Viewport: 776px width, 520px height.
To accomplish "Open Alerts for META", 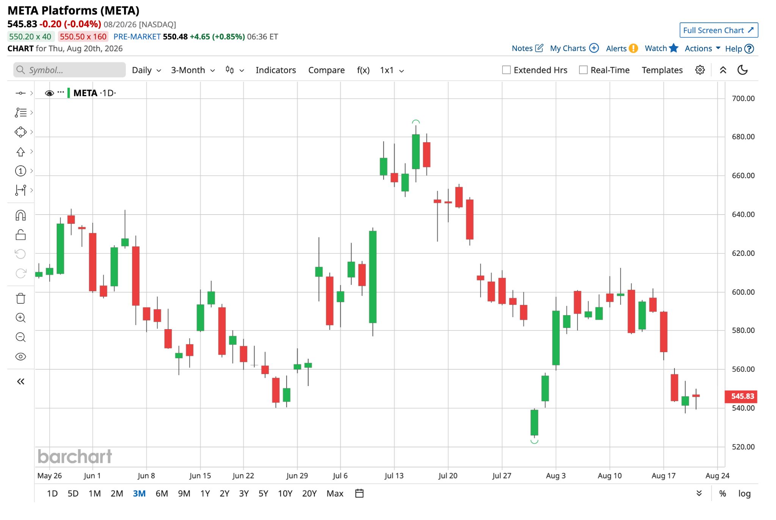I will [622, 48].
